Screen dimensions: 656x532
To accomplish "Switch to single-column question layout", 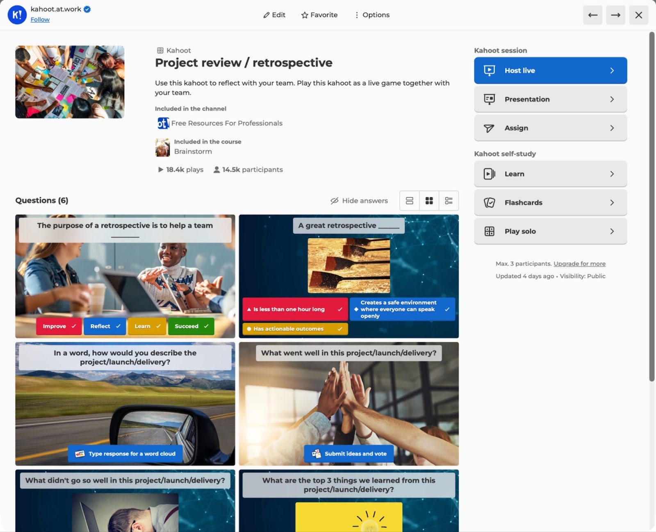I will (409, 200).
